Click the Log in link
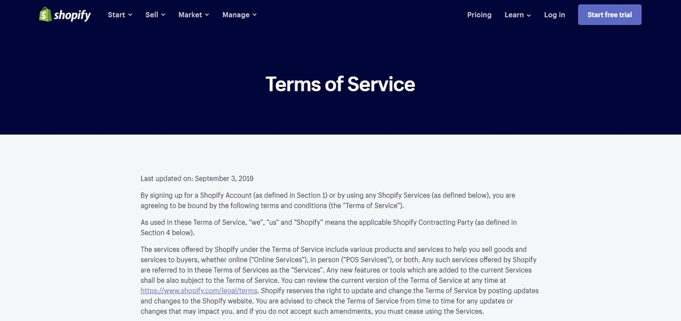Screen dimensions: 681x321 pyautogui.click(x=554, y=15)
